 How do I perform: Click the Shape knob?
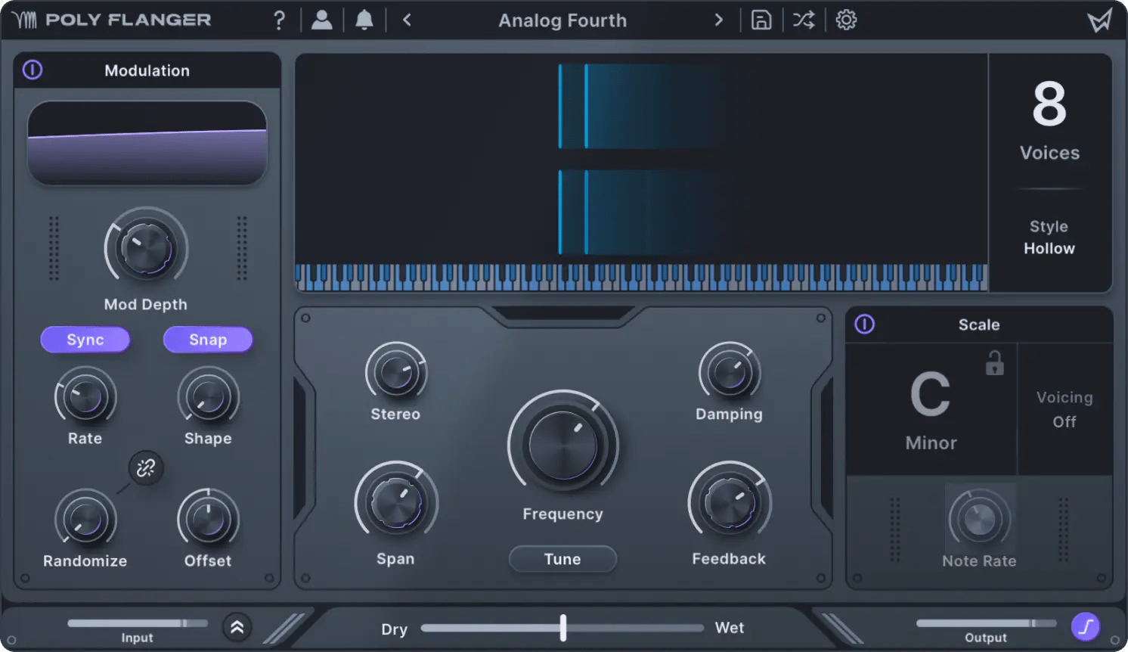208,397
